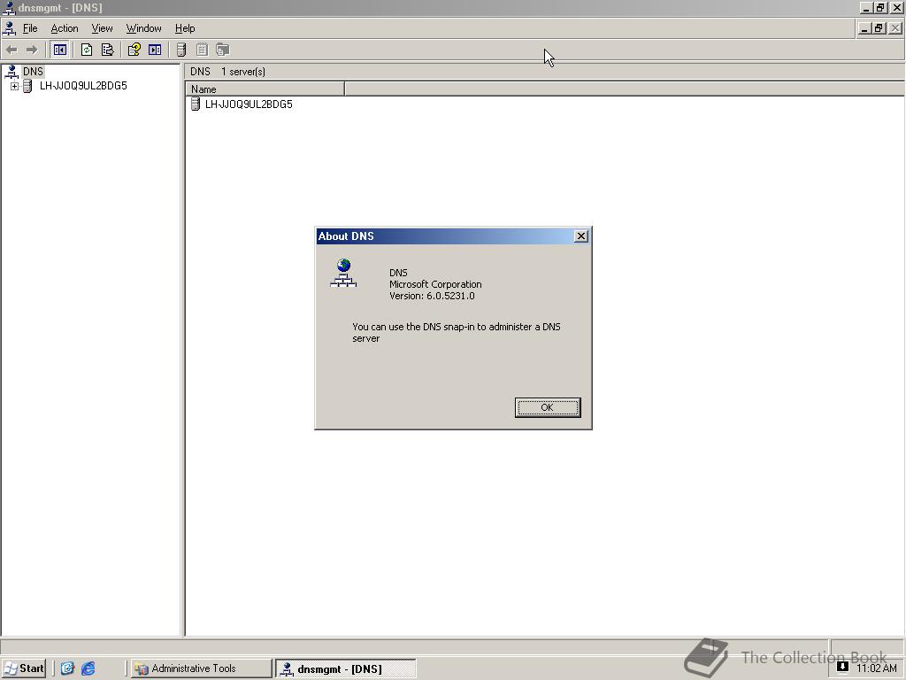Click the server icon in the list row
This screenshot has width=906, height=680.
pyautogui.click(x=196, y=104)
